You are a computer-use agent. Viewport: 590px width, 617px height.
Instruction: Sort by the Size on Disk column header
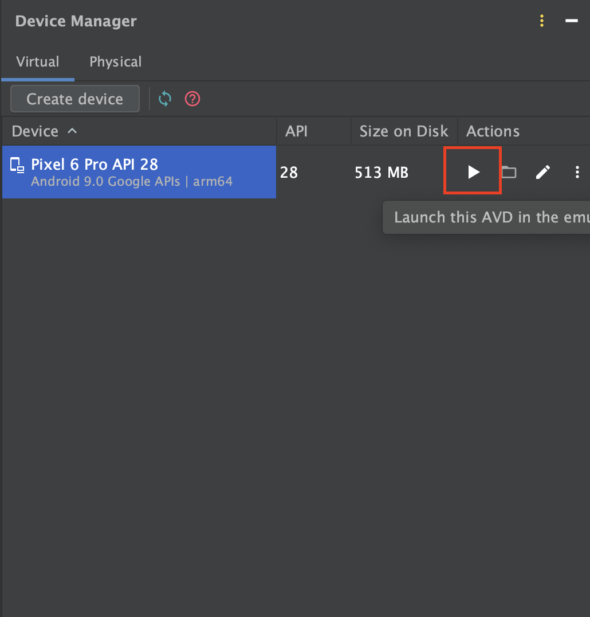point(404,131)
